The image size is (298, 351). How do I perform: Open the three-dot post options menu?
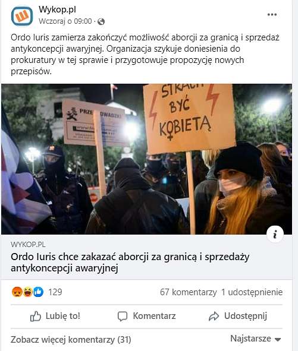(x=272, y=15)
